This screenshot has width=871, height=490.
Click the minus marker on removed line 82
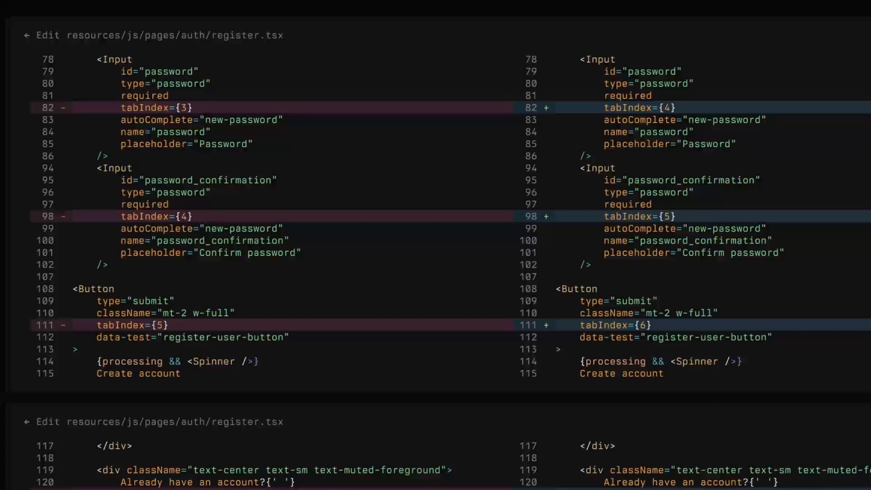click(x=63, y=108)
